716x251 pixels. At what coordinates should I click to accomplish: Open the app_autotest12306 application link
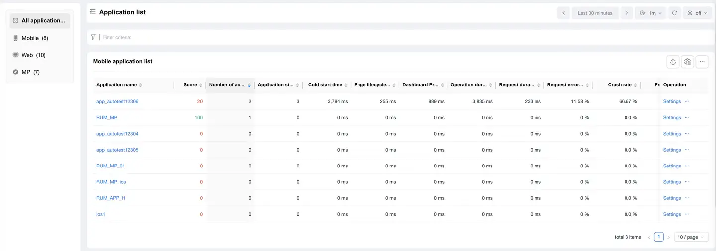pyautogui.click(x=117, y=101)
